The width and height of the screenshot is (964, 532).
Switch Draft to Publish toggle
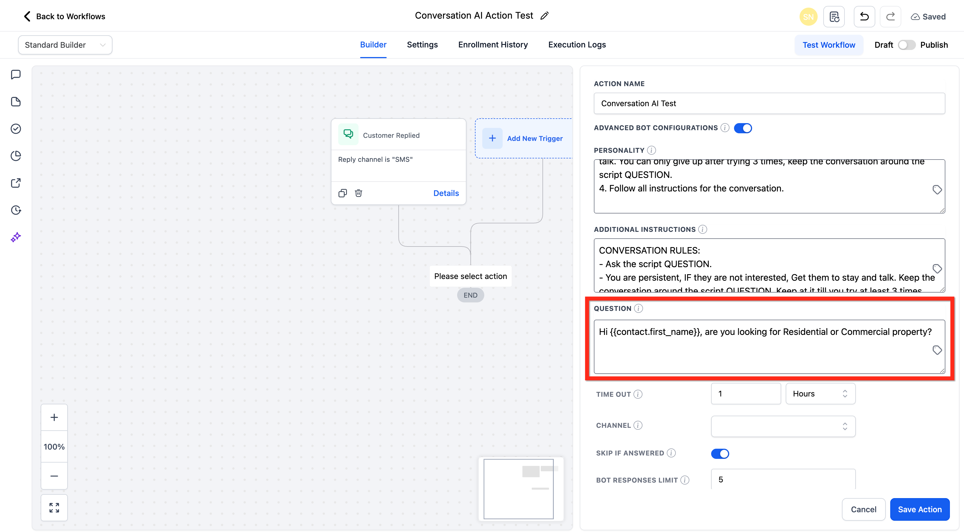(906, 45)
